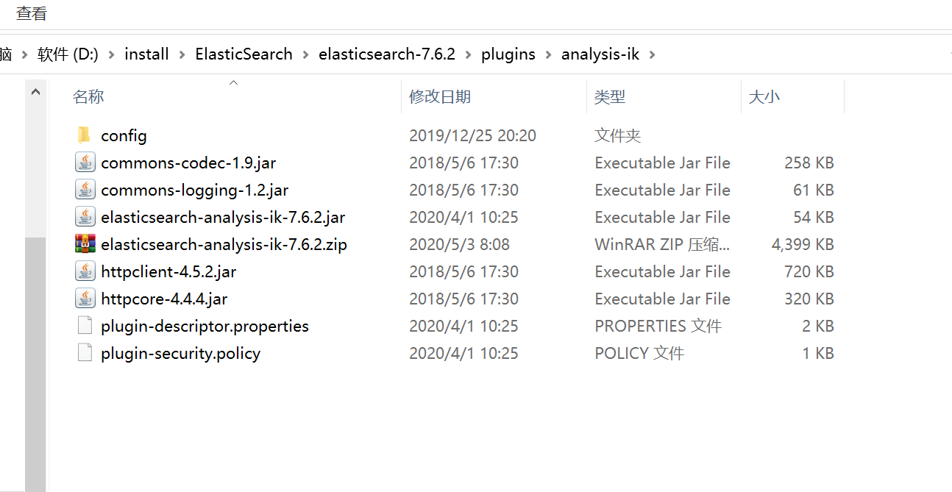Open the yellow config folder icon
Viewport: 952px width, 492px height.
coord(85,135)
